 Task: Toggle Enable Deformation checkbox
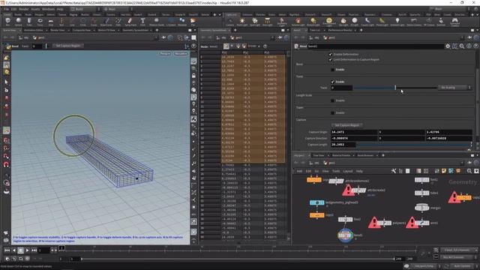coord(330,54)
